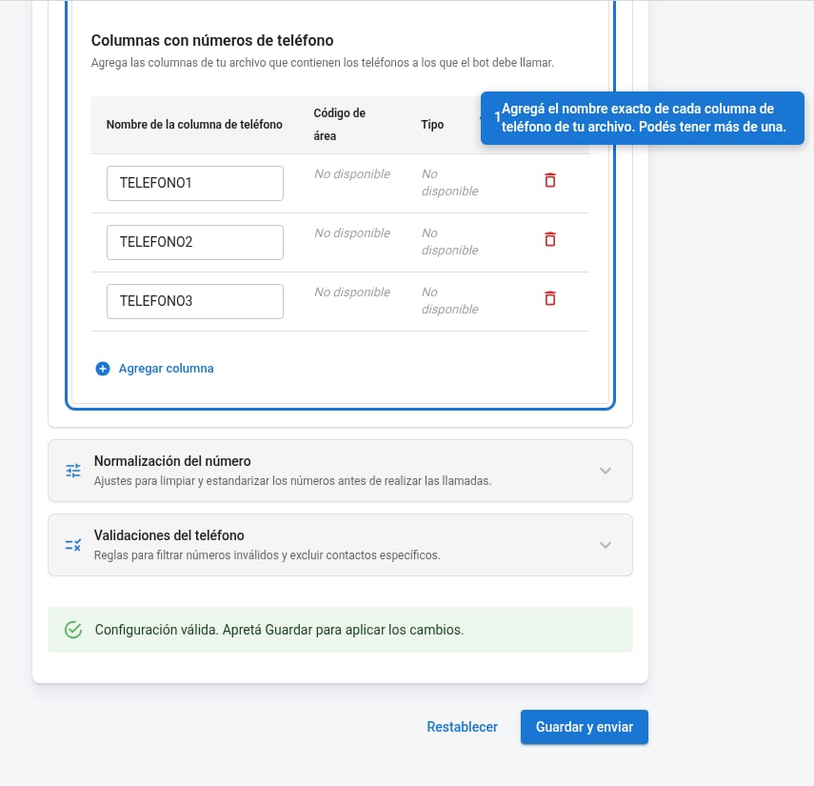
Task: Open the Validaciones del teléfono section title
Action: click(169, 535)
